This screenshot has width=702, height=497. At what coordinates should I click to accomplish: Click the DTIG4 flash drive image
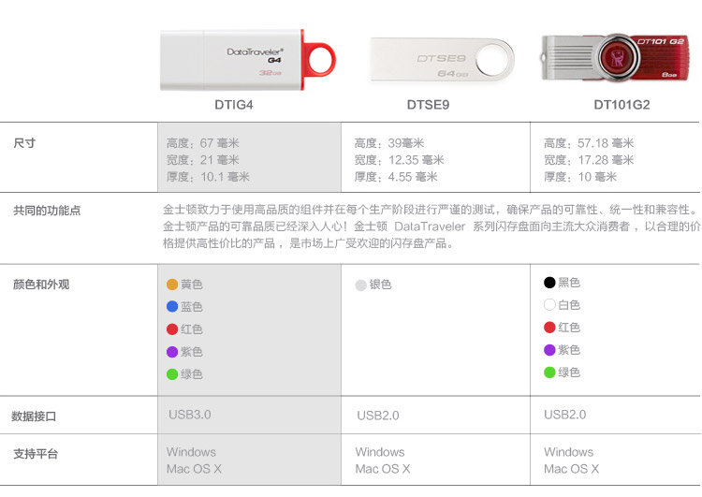point(248,60)
